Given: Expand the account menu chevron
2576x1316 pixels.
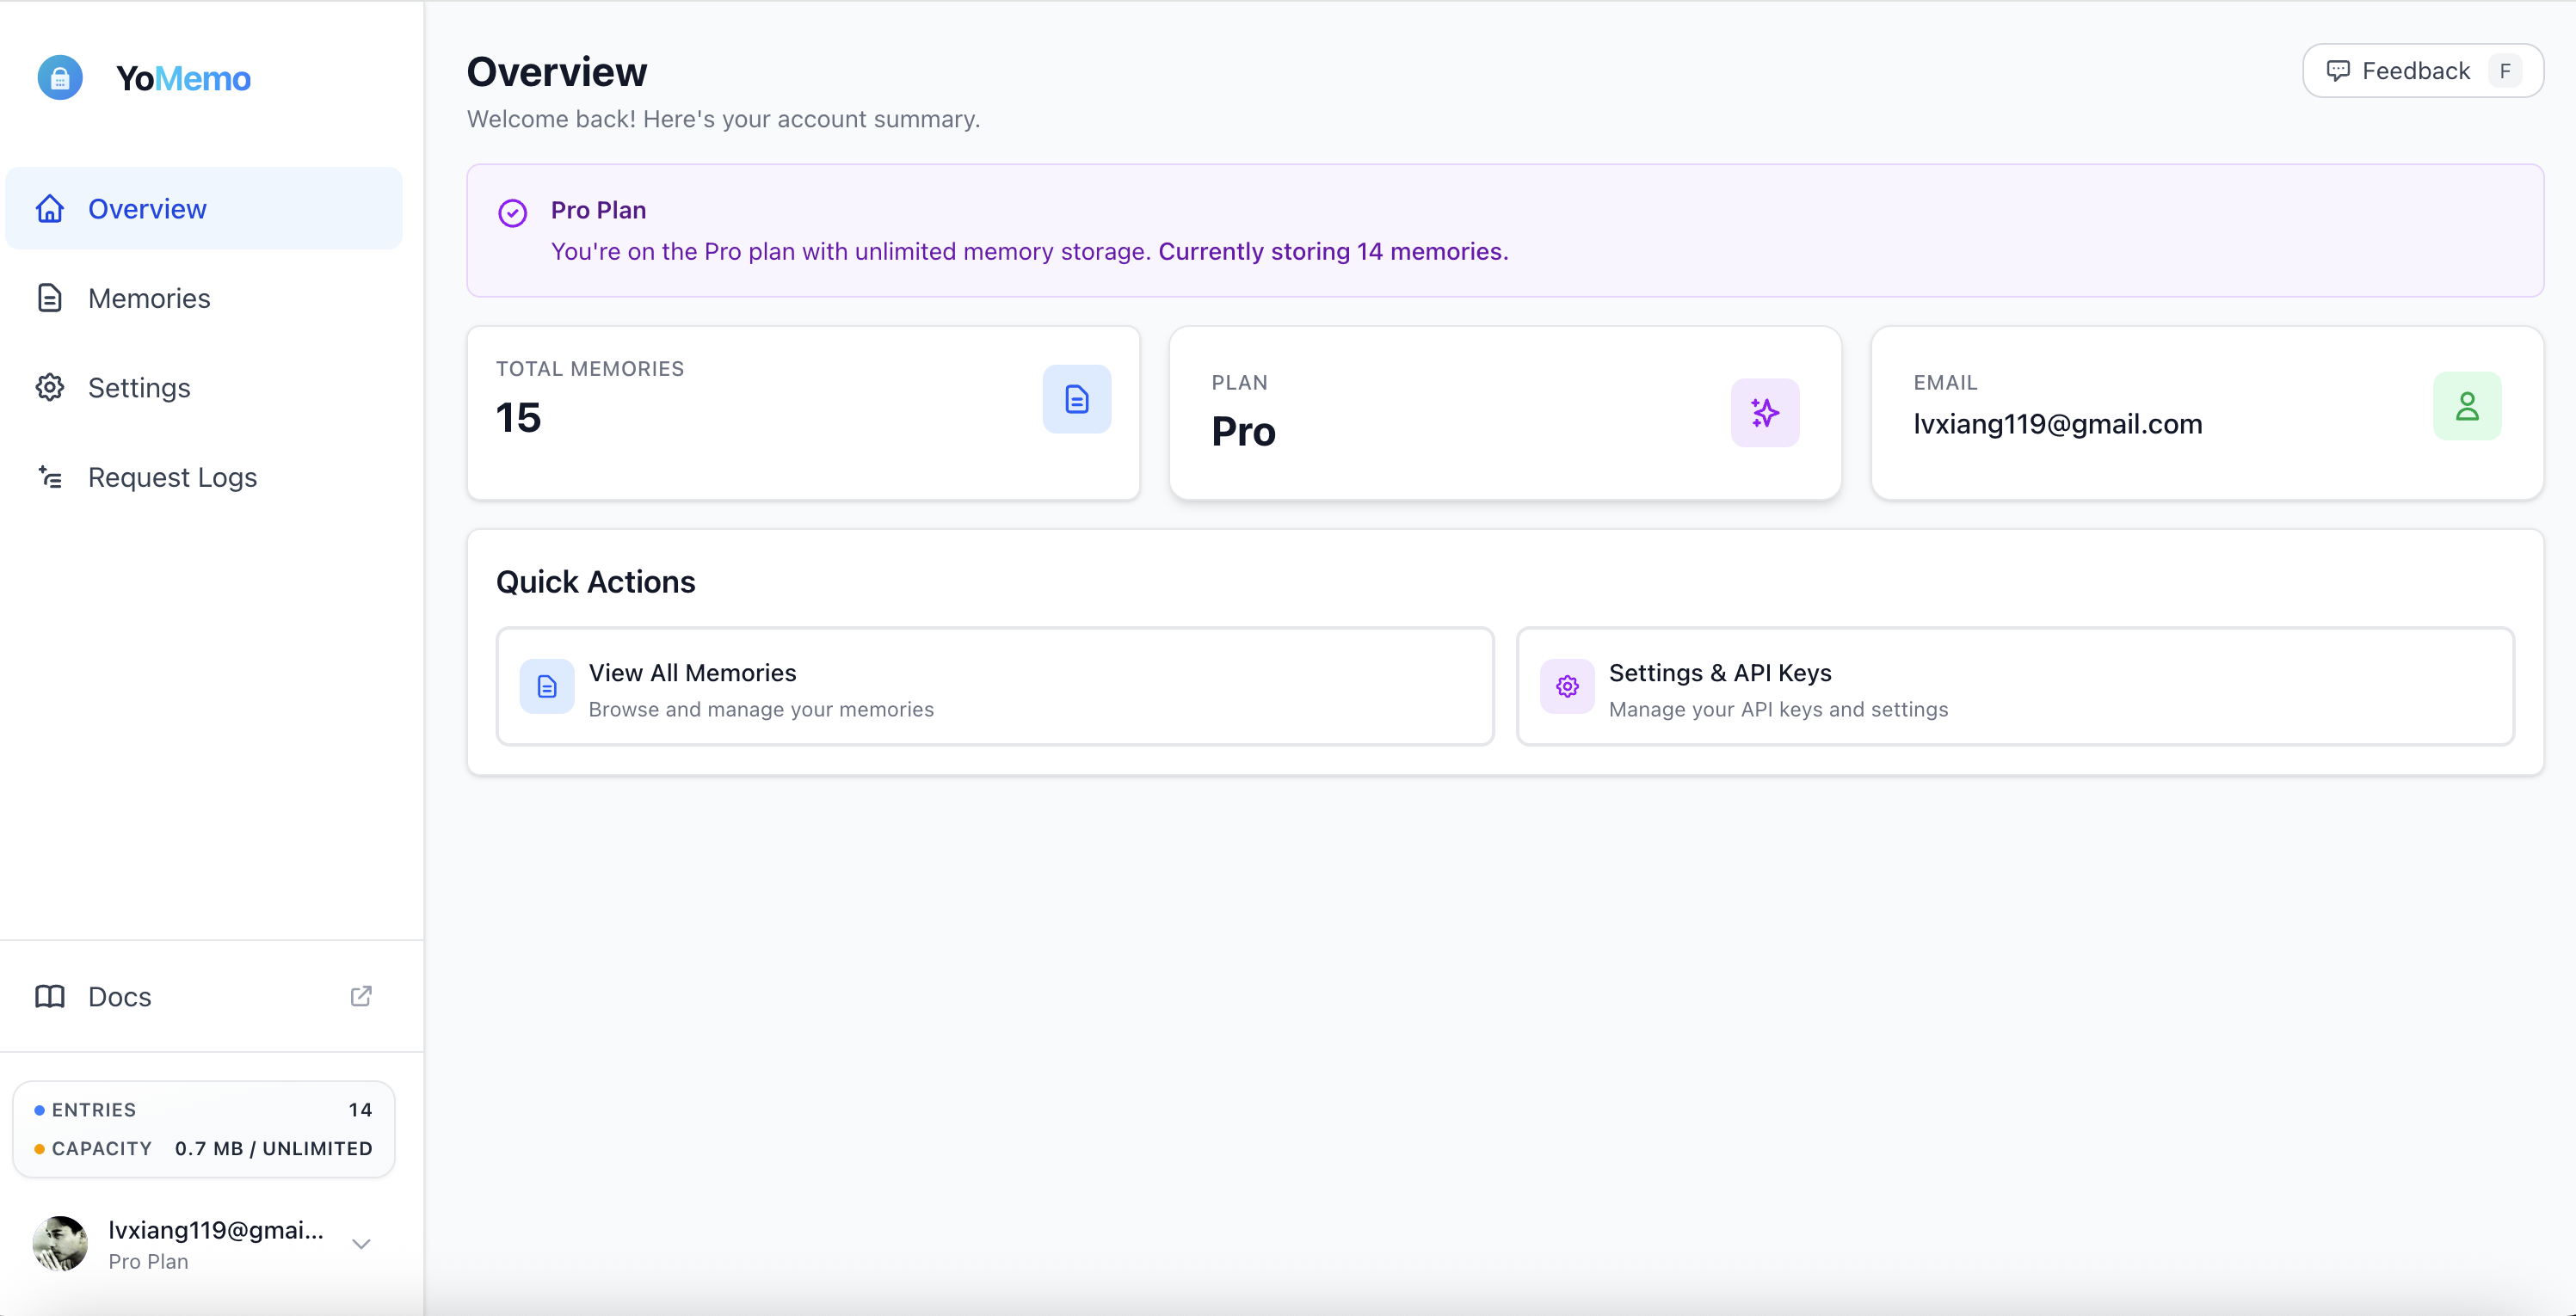Looking at the screenshot, I should point(361,1244).
